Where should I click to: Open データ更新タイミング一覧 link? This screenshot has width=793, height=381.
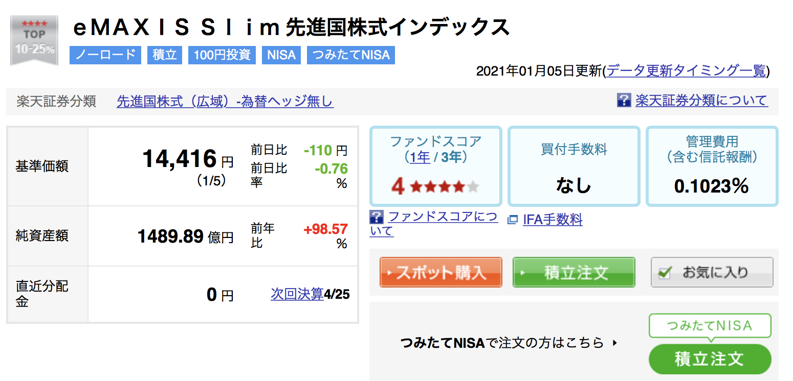(686, 71)
